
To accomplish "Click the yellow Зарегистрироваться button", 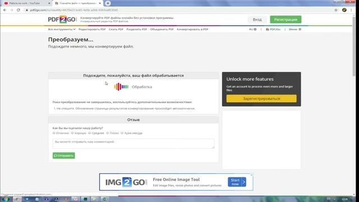I will [x=261, y=99].
